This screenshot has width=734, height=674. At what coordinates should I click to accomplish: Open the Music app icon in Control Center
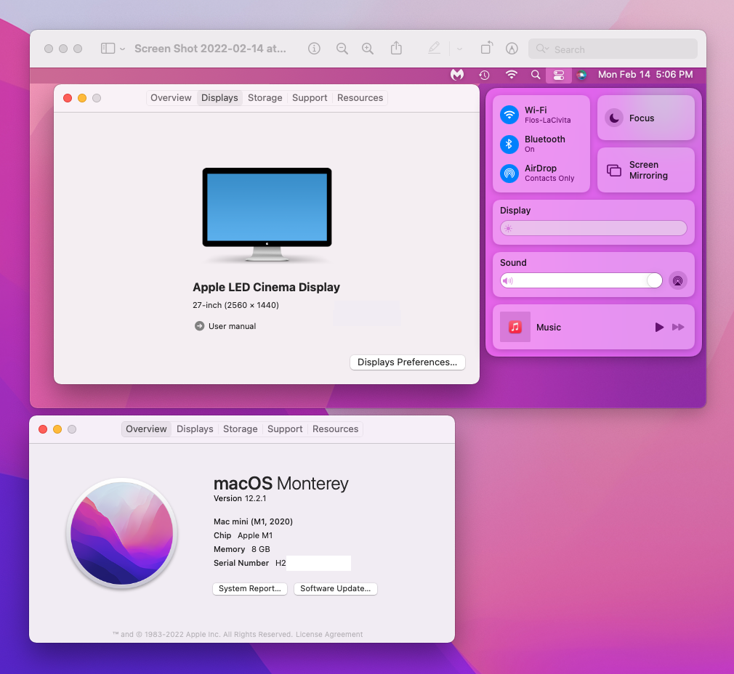tap(515, 327)
